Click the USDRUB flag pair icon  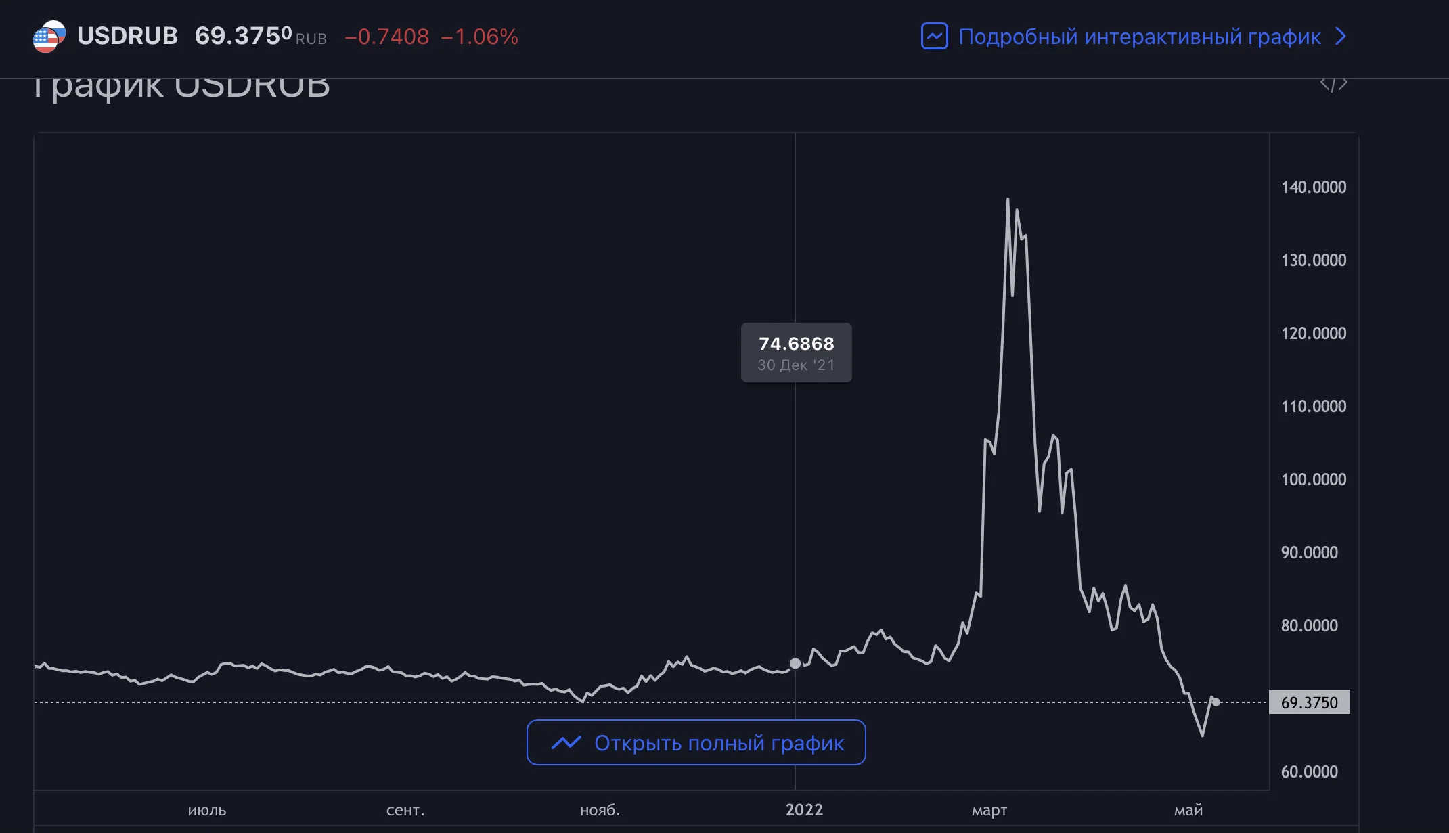coord(49,37)
